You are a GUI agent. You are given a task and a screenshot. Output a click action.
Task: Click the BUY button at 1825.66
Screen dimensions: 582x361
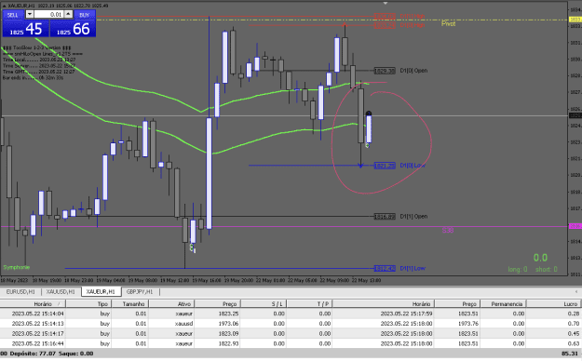73,29
